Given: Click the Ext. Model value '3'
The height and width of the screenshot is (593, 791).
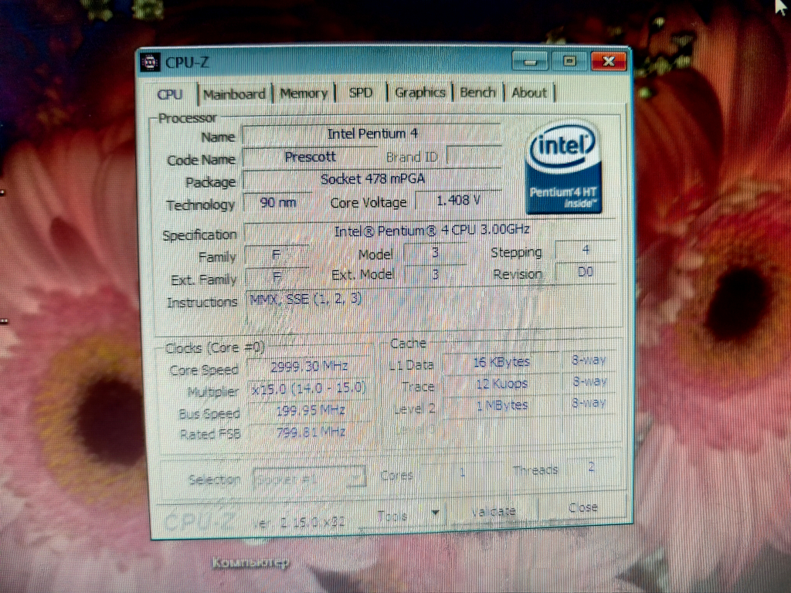Looking at the screenshot, I should 435,275.
